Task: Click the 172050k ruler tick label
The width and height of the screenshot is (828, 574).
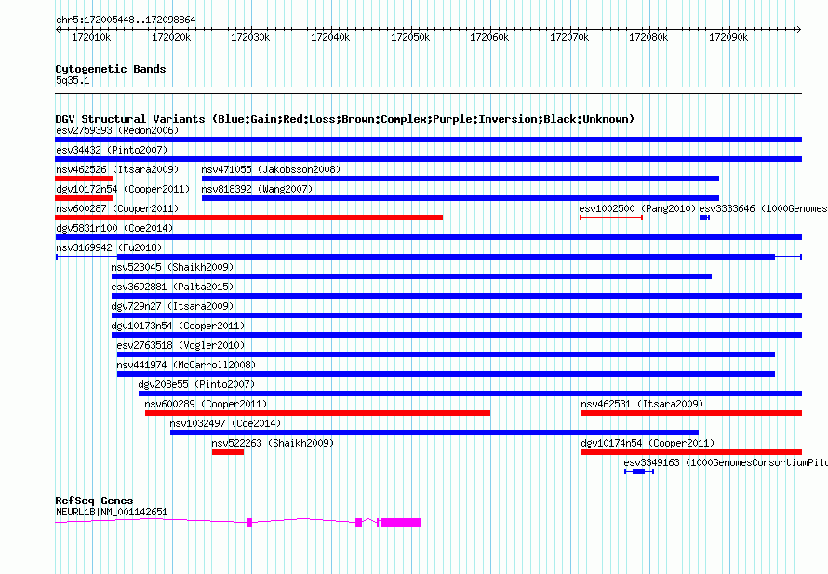Action: (409, 37)
